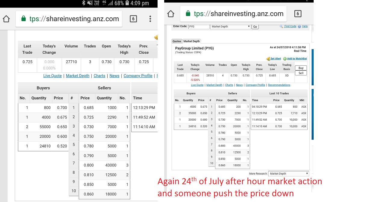Click the Find Code link
376x202 pixels.
pos(290,26)
